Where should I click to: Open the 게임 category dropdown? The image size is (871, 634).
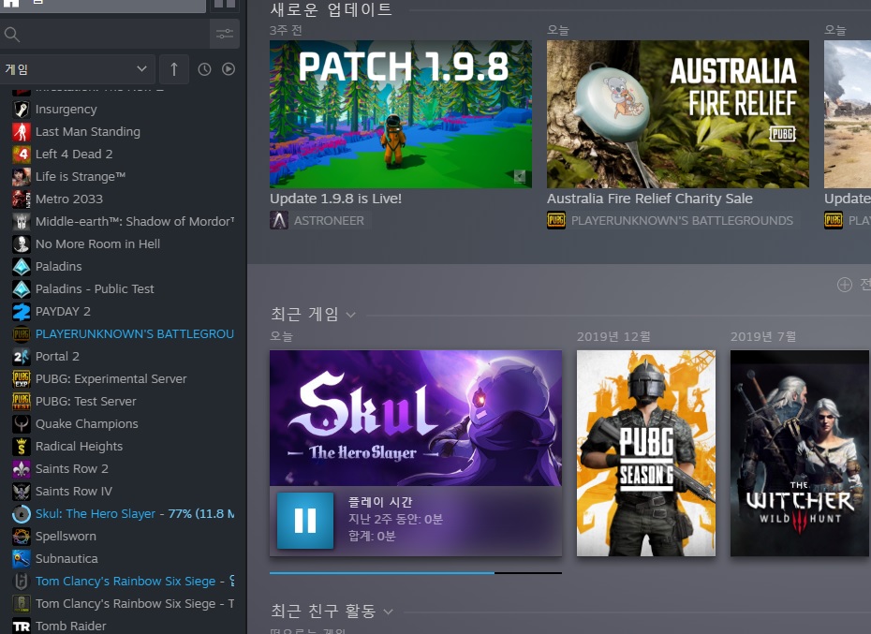click(78, 69)
